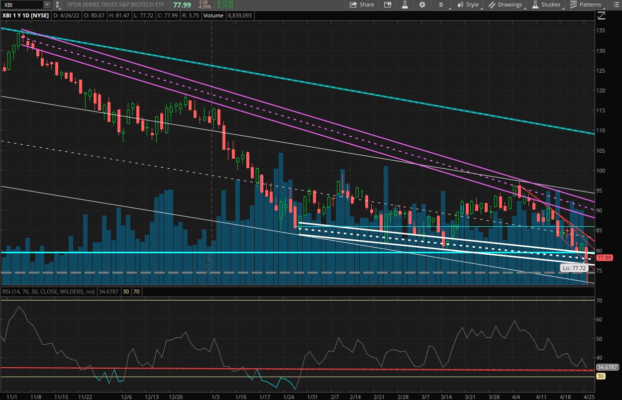Click the red 77.99 price bubble

[604, 258]
